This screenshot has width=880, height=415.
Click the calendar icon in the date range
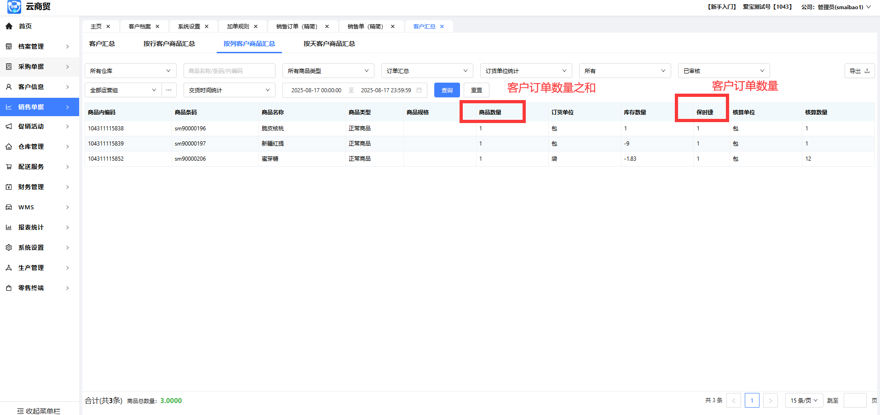(x=419, y=90)
